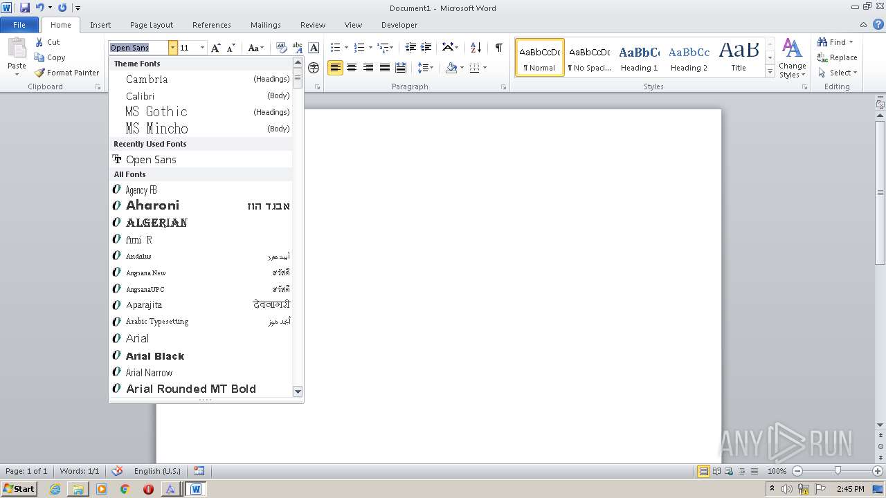
Task: Click font list scroll down arrow
Action: [x=298, y=391]
